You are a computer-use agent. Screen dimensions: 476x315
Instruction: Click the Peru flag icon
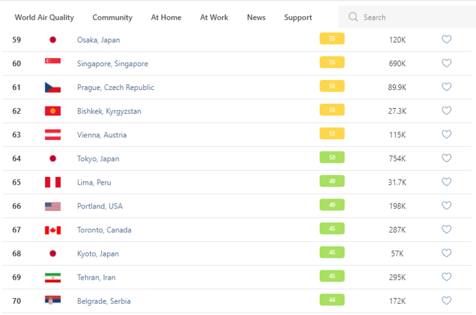pos(52,182)
